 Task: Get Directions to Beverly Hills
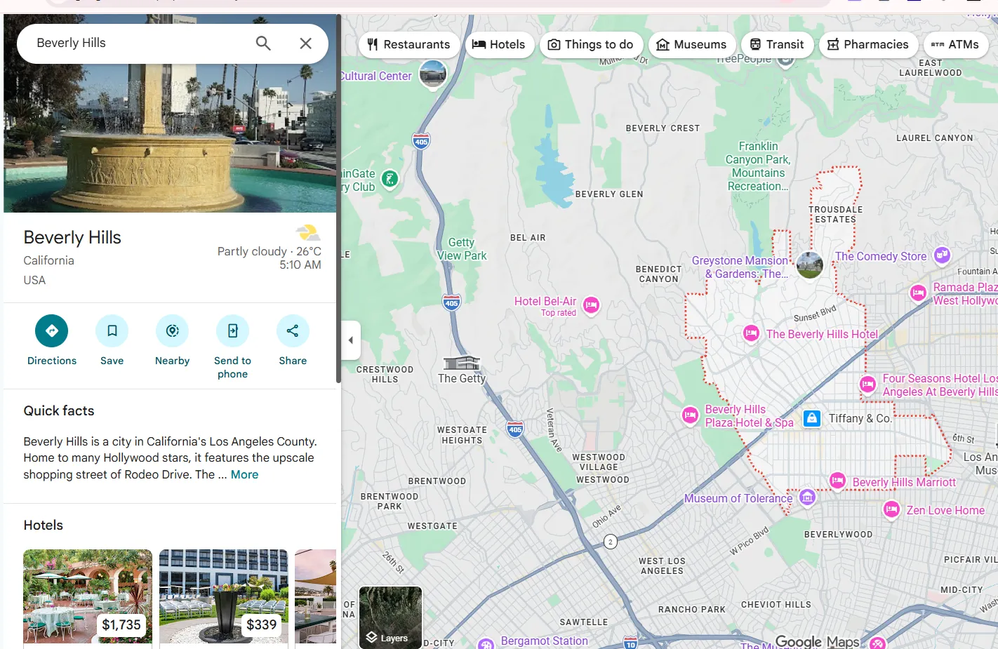52,340
